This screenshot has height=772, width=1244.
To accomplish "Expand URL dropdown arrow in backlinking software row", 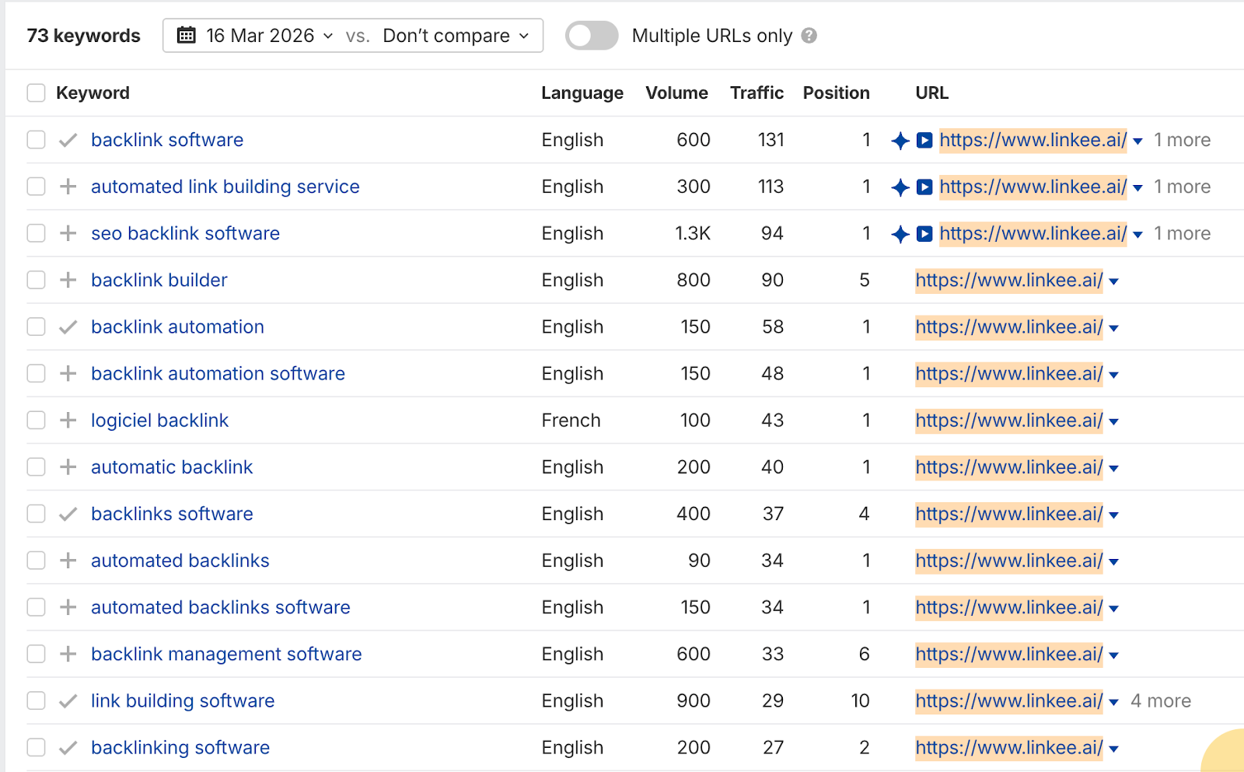I will [1114, 749].
